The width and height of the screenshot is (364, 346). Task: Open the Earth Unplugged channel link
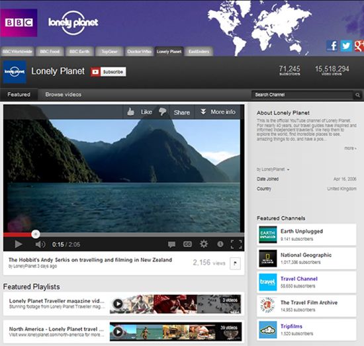coord(302,231)
